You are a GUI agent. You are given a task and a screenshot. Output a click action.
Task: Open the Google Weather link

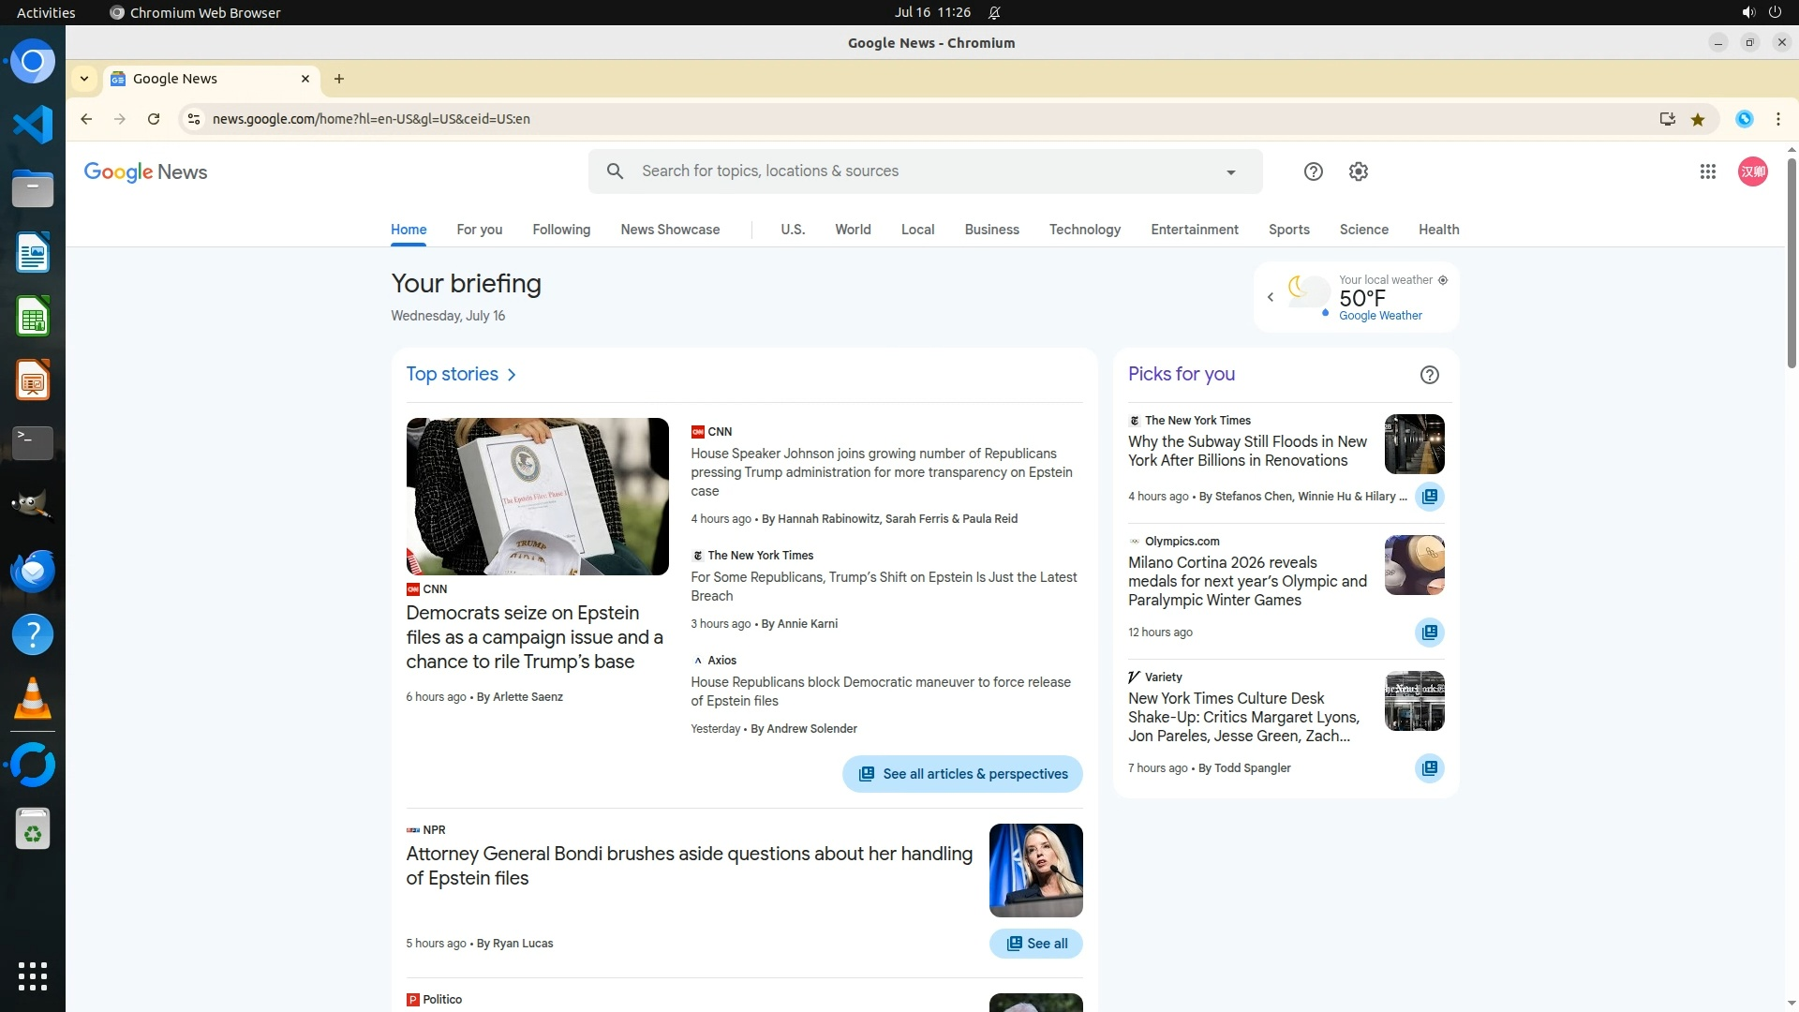1379,316
